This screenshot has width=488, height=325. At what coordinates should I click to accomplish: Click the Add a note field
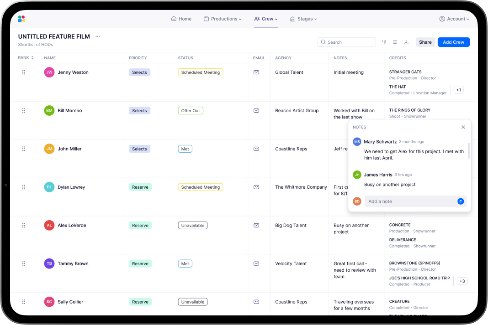tap(409, 201)
